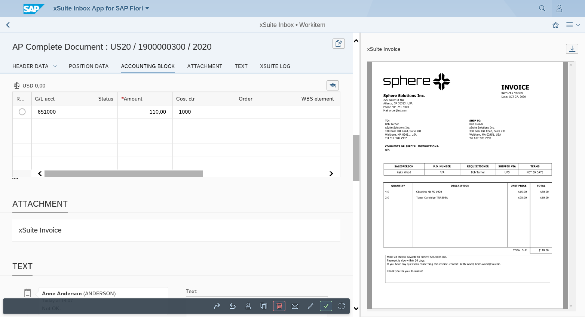Click the Home icon in header

[555, 25]
